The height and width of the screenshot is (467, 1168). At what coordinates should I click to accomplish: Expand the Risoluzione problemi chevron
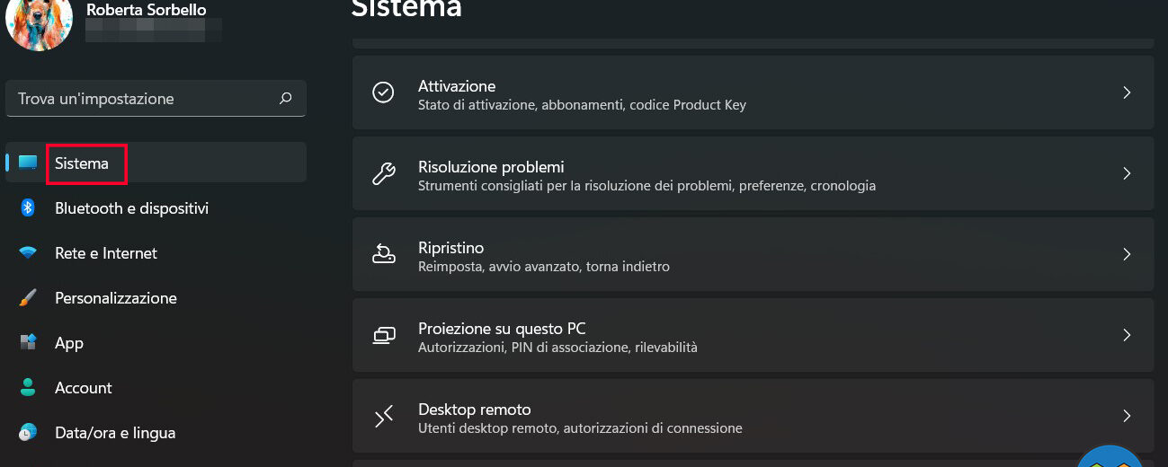(x=1127, y=173)
